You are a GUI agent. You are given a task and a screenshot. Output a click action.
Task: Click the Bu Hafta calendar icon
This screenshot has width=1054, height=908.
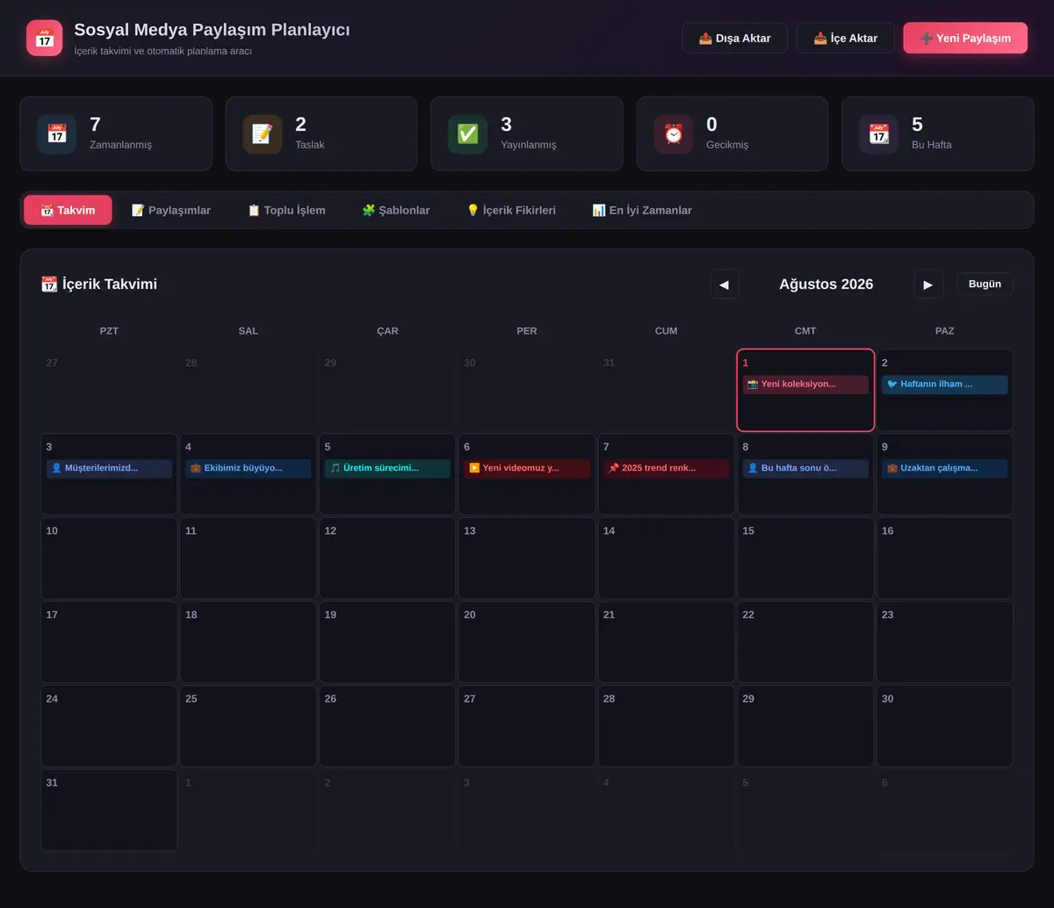(x=878, y=133)
